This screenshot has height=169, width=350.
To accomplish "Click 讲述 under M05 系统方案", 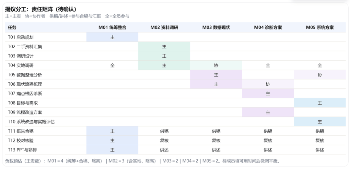I will [x=320, y=150].
